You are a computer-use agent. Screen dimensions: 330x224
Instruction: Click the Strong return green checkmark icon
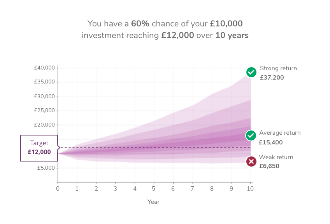pyautogui.click(x=251, y=72)
